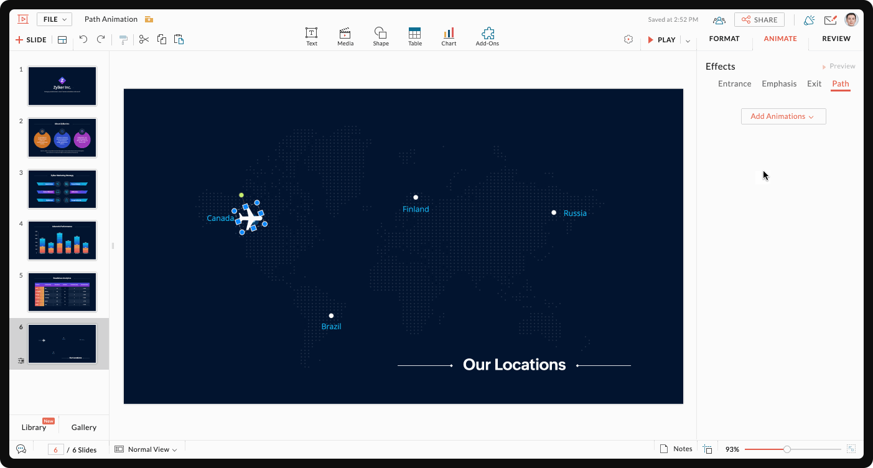Expand the Add Animations dropdown

click(x=783, y=116)
